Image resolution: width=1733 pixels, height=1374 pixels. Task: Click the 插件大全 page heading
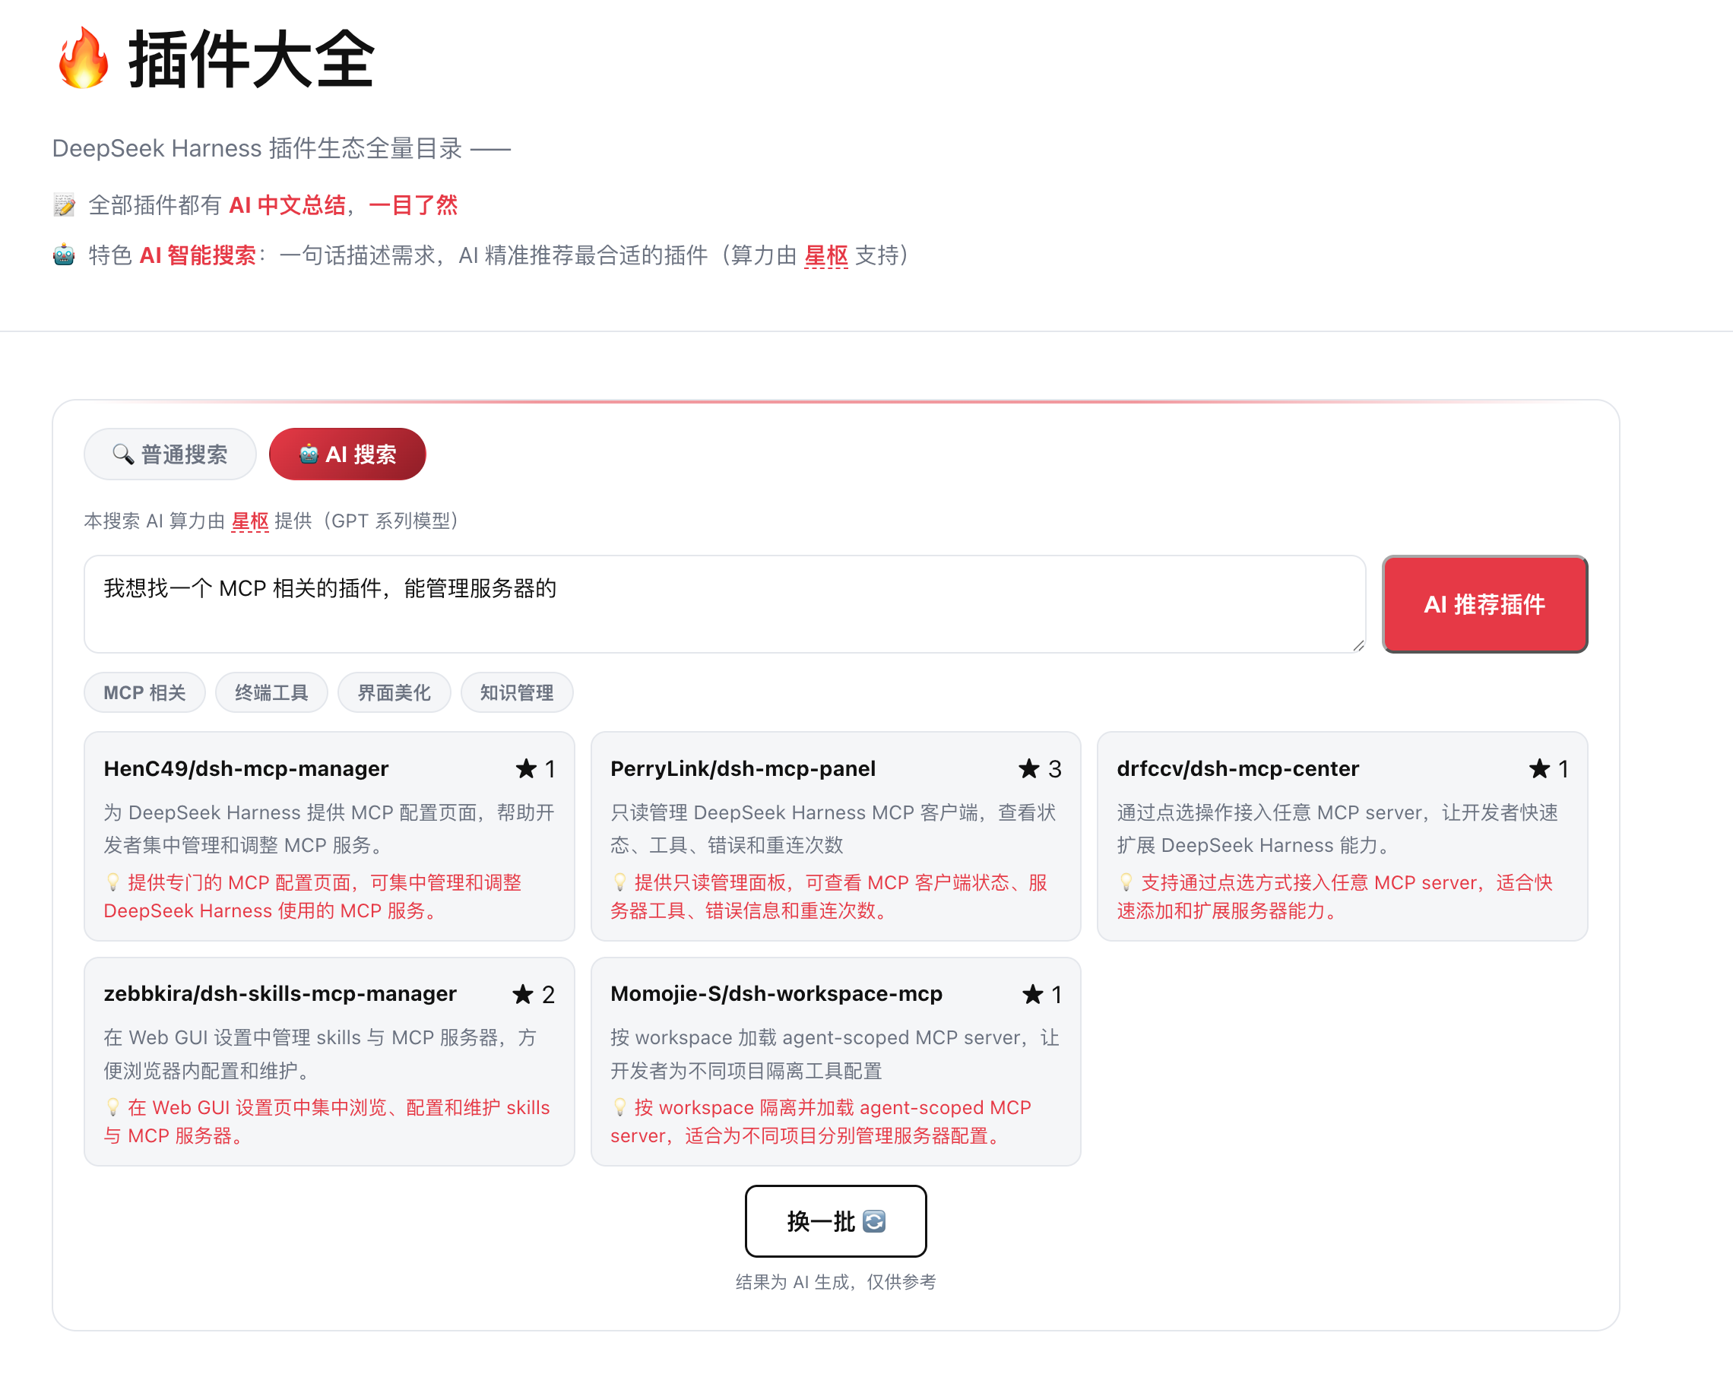pos(252,58)
